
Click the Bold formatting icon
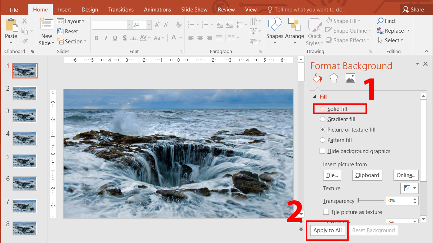(x=96, y=38)
